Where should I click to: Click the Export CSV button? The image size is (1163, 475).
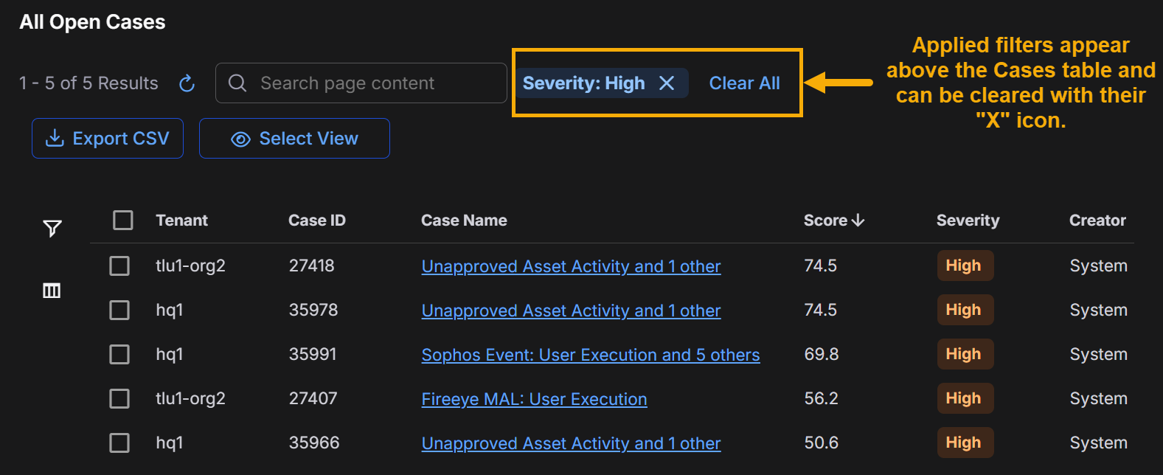pos(108,139)
